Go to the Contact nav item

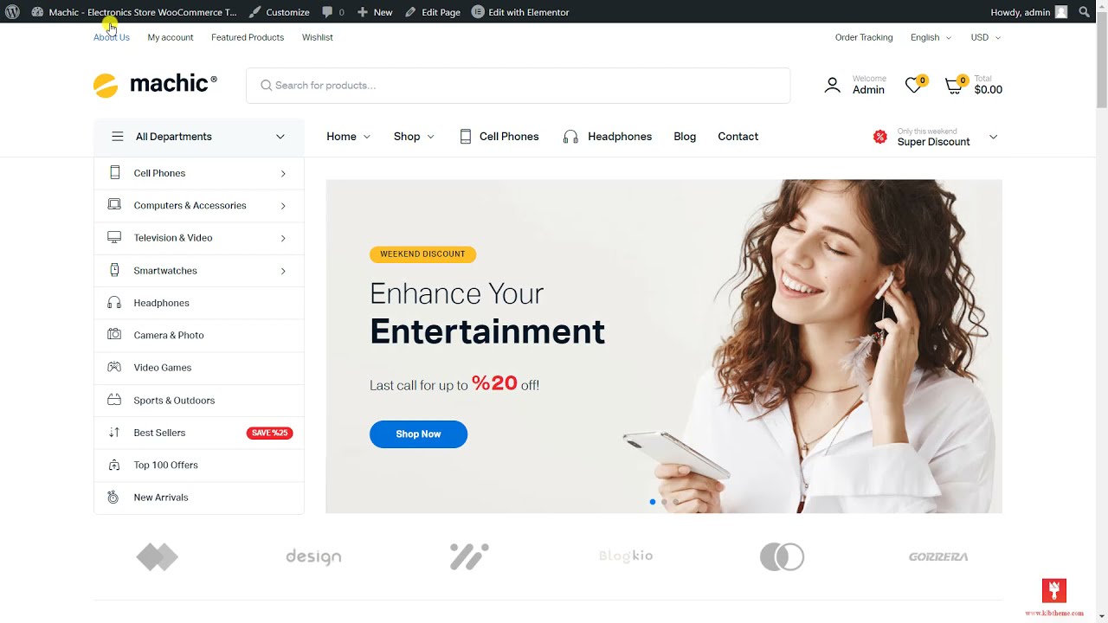point(738,137)
